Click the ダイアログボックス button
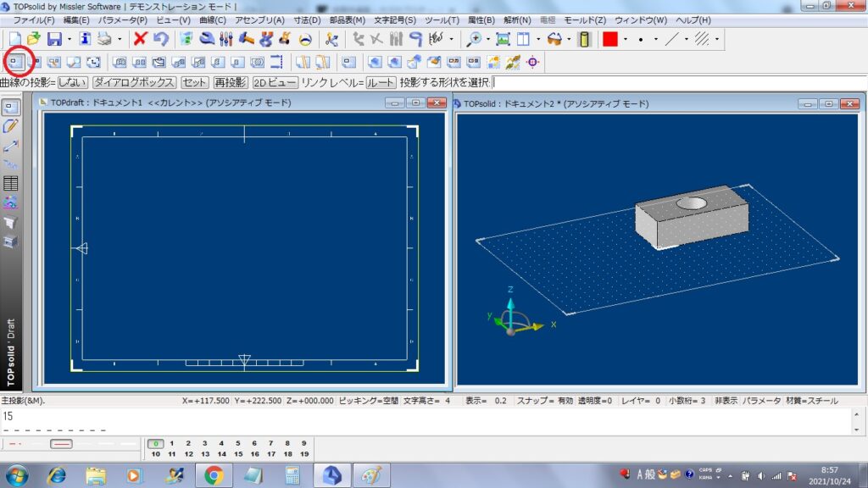868x488 pixels. coord(135,82)
